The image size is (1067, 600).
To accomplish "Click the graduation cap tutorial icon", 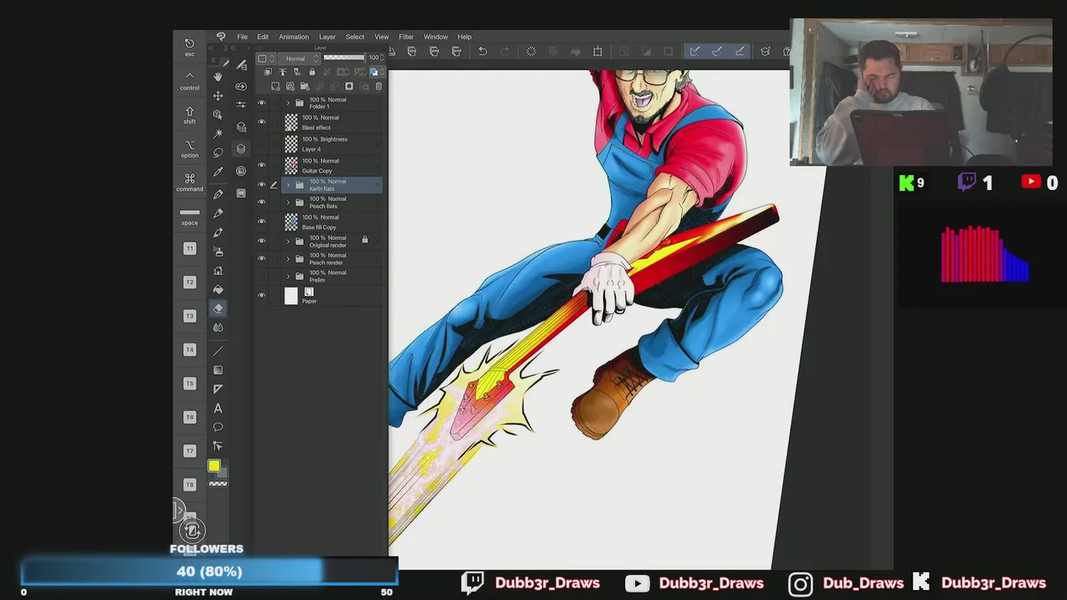I will click(765, 52).
